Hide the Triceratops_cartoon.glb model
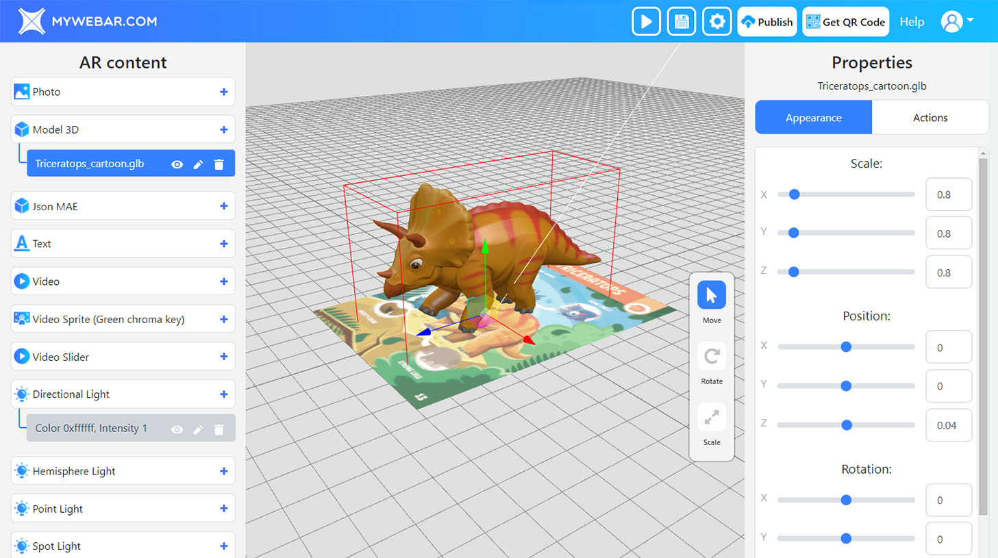The height and width of the screenshot is (558, 998). pyautogui.click(x=177, y=164)
